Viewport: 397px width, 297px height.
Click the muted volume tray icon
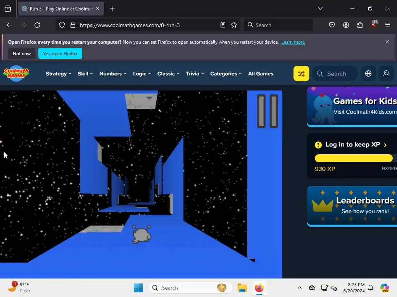[x=334, y=288]
